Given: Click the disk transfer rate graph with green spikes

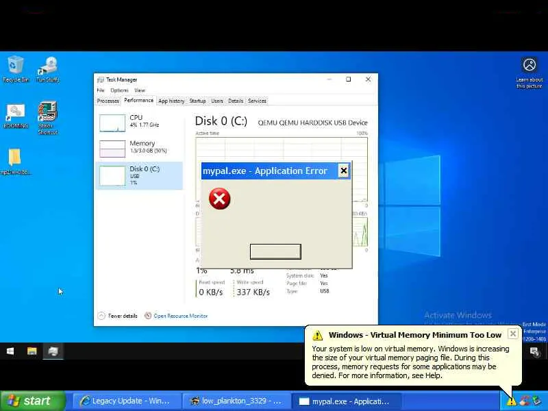Looking at the screenshot, I should click(360, 232).
